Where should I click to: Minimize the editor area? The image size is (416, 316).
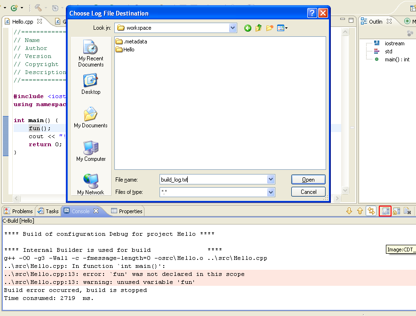(343, 19)
